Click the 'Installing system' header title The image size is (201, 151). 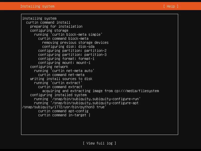(37, 6)
